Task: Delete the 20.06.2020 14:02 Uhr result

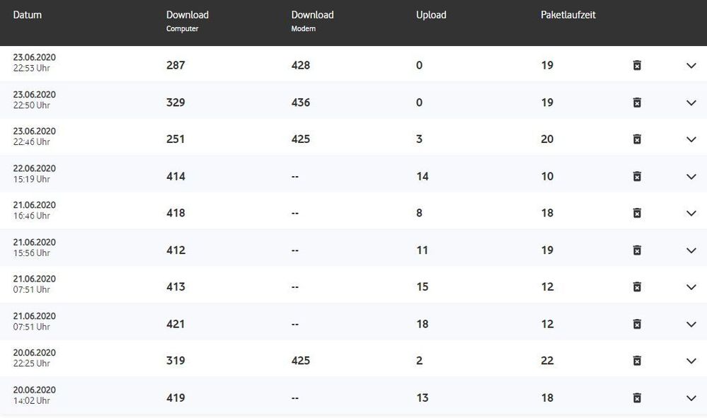Action: tap(637, 397)
